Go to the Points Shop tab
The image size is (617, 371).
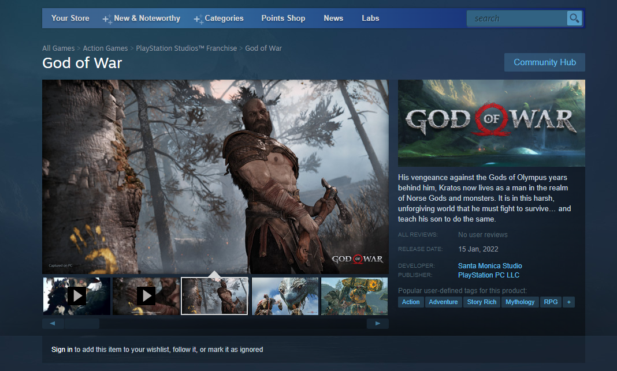click(283, 18)
